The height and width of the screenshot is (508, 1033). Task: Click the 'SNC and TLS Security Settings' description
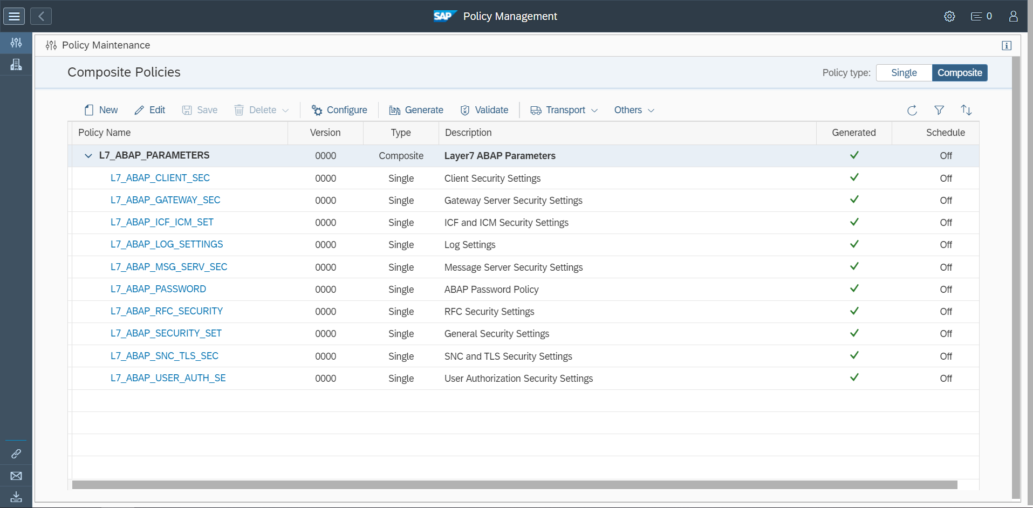click(x=508, y=356)
